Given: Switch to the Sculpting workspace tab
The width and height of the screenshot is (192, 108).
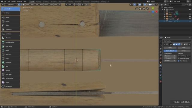Looking at the screenshot, I should click(46, 2).
